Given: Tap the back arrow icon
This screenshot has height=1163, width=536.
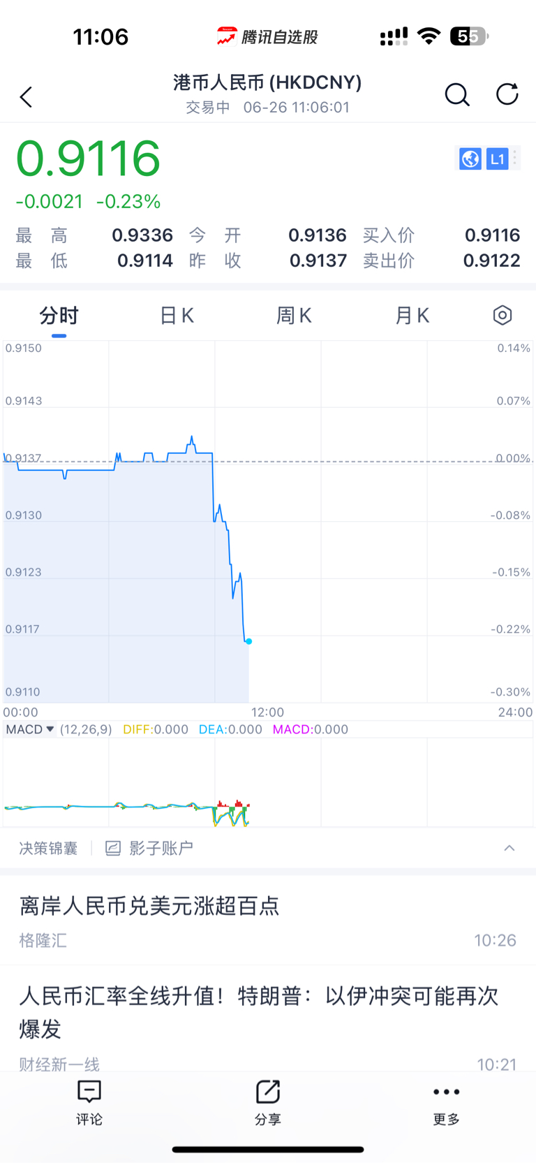Looking at the screenshot, I should 27,97.
